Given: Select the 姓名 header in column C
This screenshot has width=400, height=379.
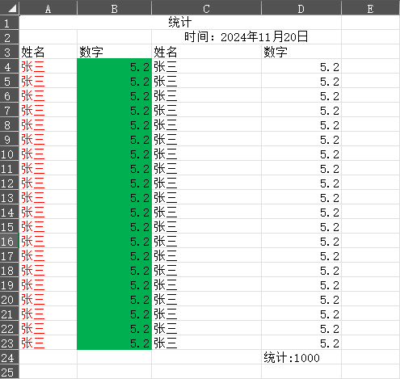Looking at the screenshot, I should 206,52.
